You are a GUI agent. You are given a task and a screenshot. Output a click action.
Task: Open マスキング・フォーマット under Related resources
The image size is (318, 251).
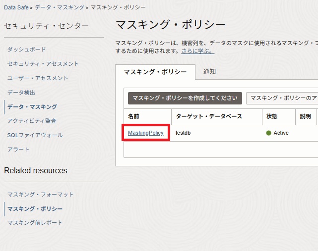[x=40, y=195]
